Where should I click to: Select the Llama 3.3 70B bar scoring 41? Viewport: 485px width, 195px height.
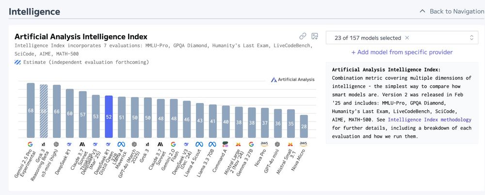pos(212,121)
